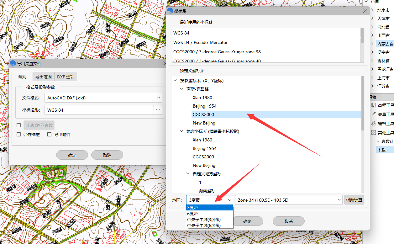Select Beijing 1954 under 高斯-克吕格
Viewport: 394px width, 244px height.
205,106
